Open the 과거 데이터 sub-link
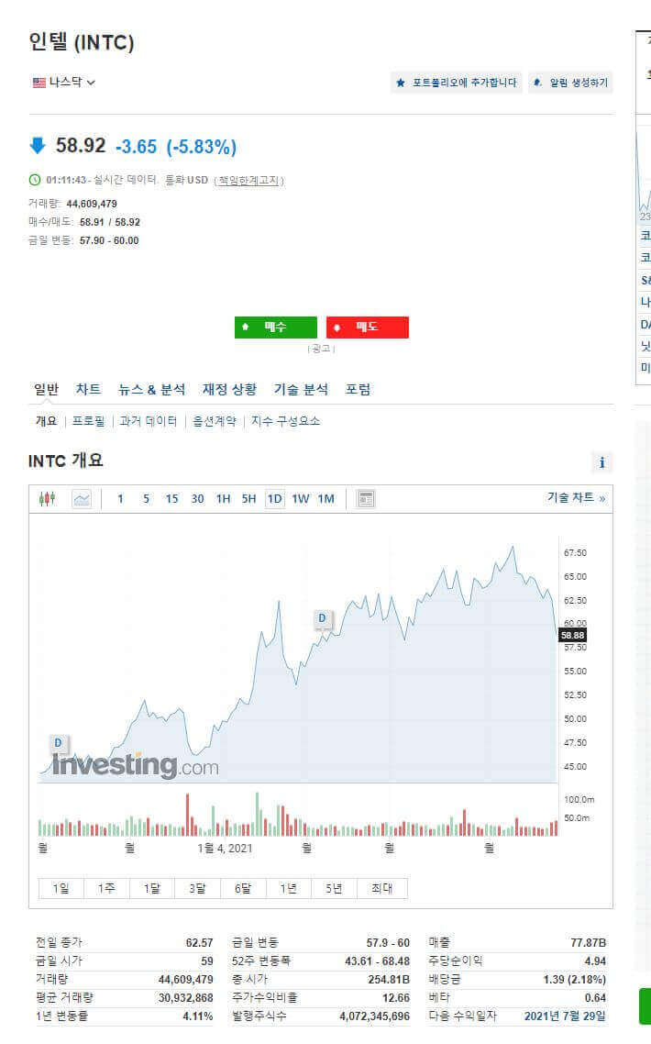651x1044 pixels. click(x=149, y=421)
